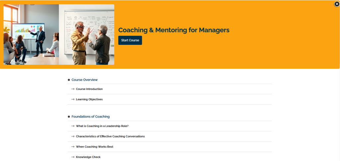The height and width of the screenshot is (161, 340).
Task: Click the bullet beside Course Overview
Action: tap(69, 80)
